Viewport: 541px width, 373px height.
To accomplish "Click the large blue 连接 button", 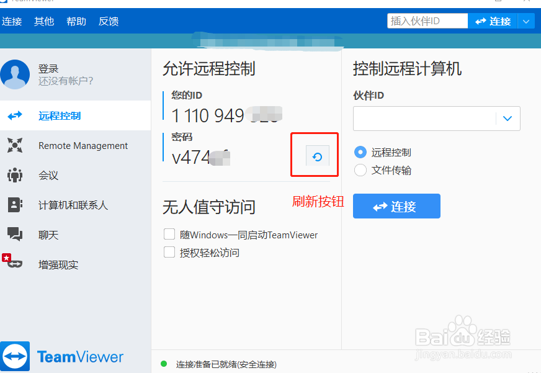I will click(x=396, y=206).
